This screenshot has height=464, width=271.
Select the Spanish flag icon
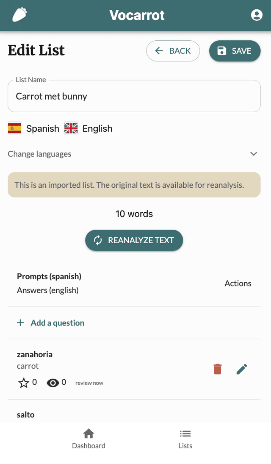(x=14, y=128)
